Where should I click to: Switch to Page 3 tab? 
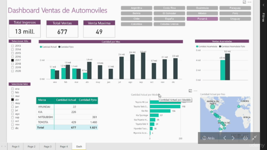click(x=48, y=146)
